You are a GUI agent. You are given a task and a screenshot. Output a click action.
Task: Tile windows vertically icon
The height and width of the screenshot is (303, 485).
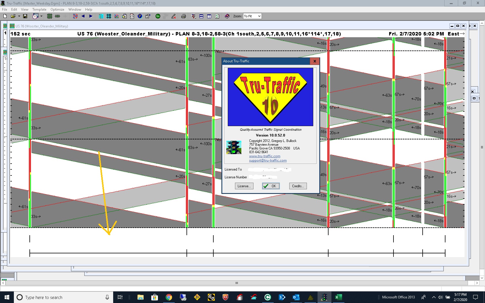pos(209,16)
